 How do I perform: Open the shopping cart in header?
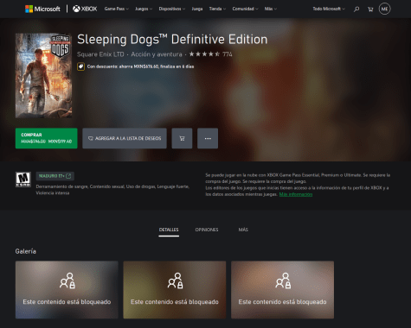370,9
